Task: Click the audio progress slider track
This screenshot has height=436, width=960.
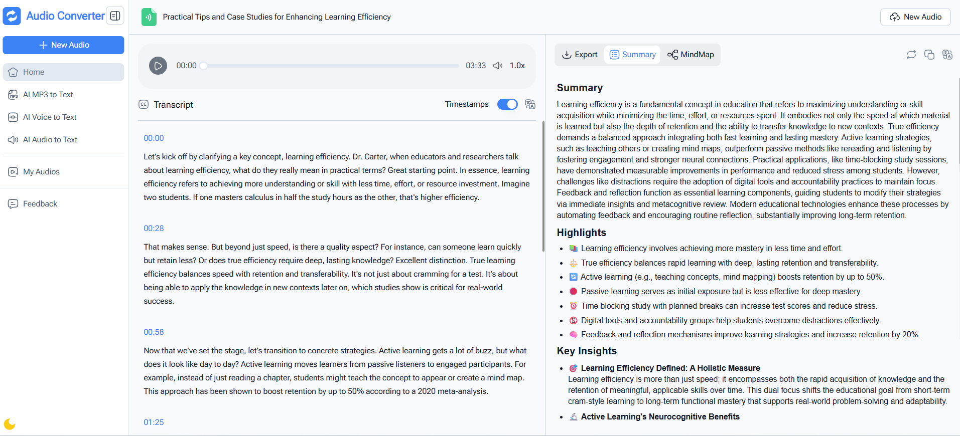Action: [x=331, y=66]
